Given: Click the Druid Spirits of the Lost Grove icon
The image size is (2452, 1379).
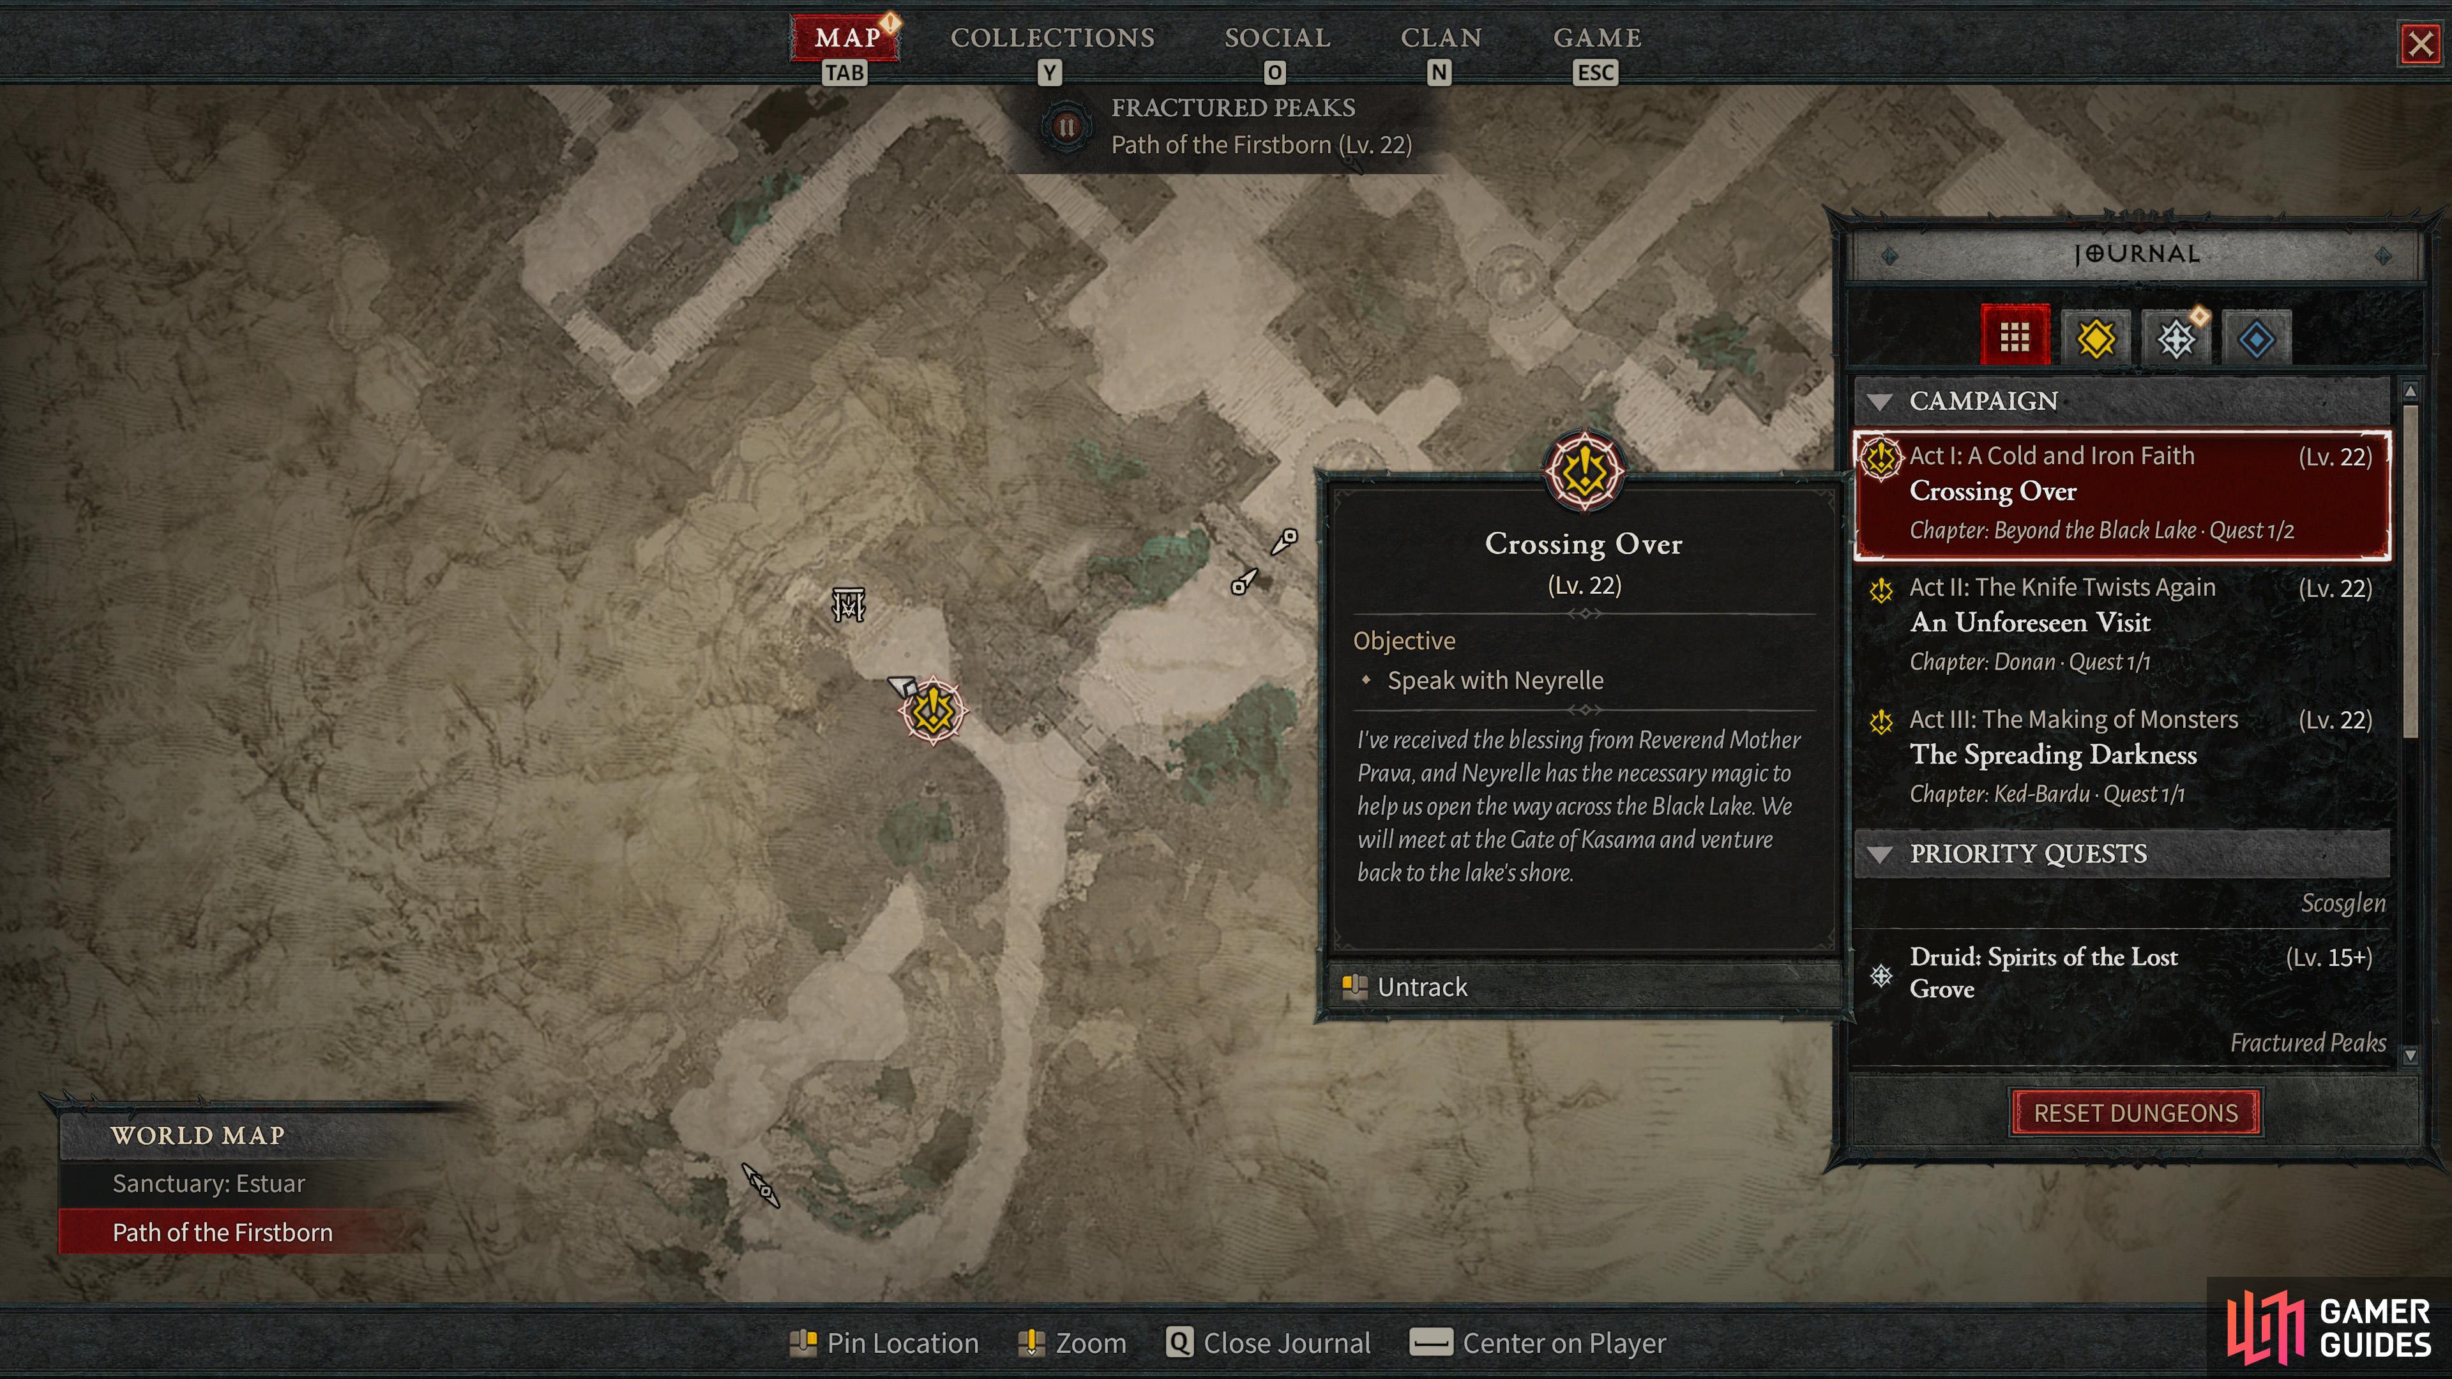Looking at the screenshot, I should tap(1881, 974).
